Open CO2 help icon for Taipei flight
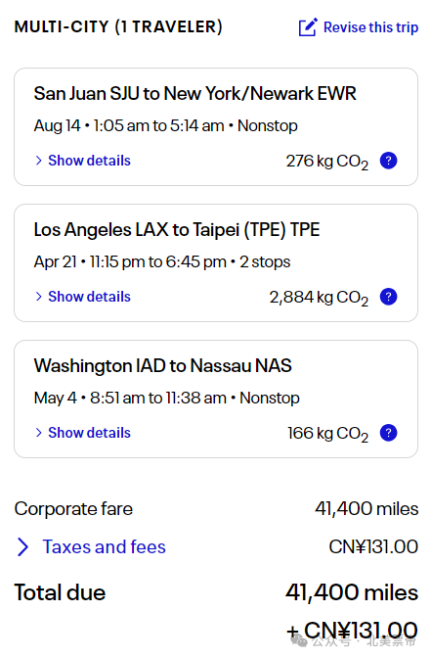 (388, 297)
